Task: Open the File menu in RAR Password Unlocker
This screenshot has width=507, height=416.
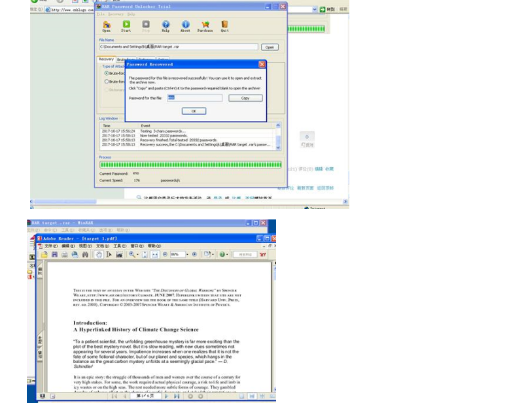Action: pos(101,14)
